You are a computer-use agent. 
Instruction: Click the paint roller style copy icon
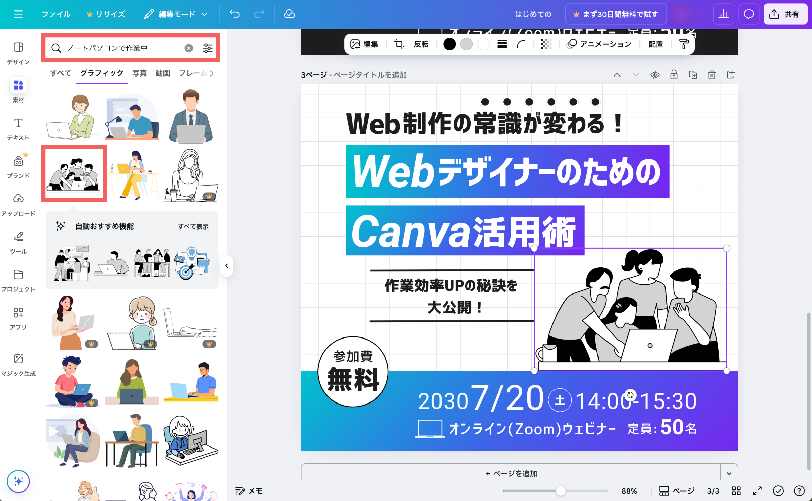pyautogui.click(x=684, y=44)
